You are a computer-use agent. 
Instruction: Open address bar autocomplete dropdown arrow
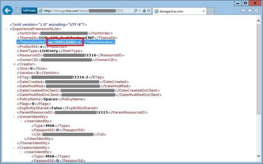(x=140, y=11)
